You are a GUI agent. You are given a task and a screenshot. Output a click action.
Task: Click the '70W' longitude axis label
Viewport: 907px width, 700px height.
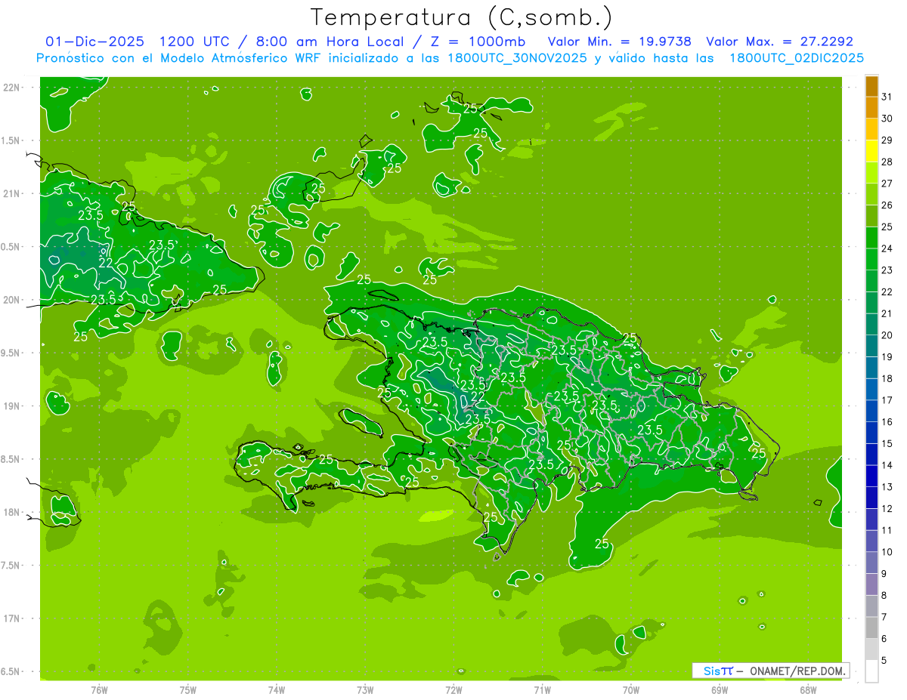pyautogui.click(x=631, y=689)
